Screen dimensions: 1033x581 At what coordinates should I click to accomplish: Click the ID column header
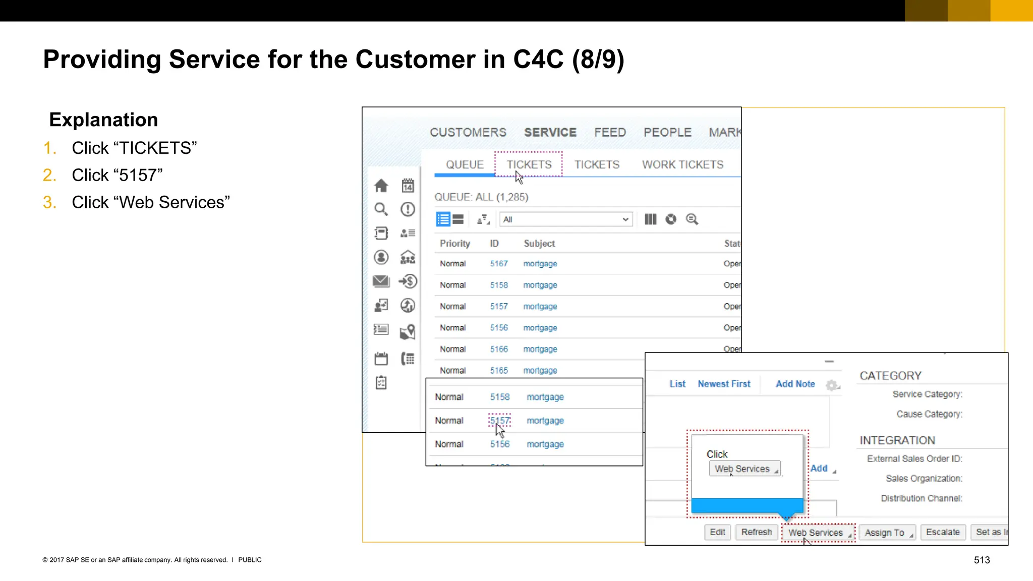[x=494, y=244]
